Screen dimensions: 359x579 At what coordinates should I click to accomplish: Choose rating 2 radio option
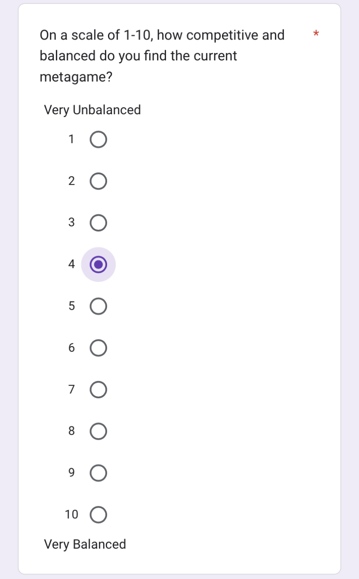click(98, 182)
